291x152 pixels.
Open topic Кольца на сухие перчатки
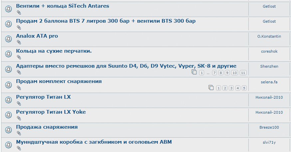coord(54,51)
